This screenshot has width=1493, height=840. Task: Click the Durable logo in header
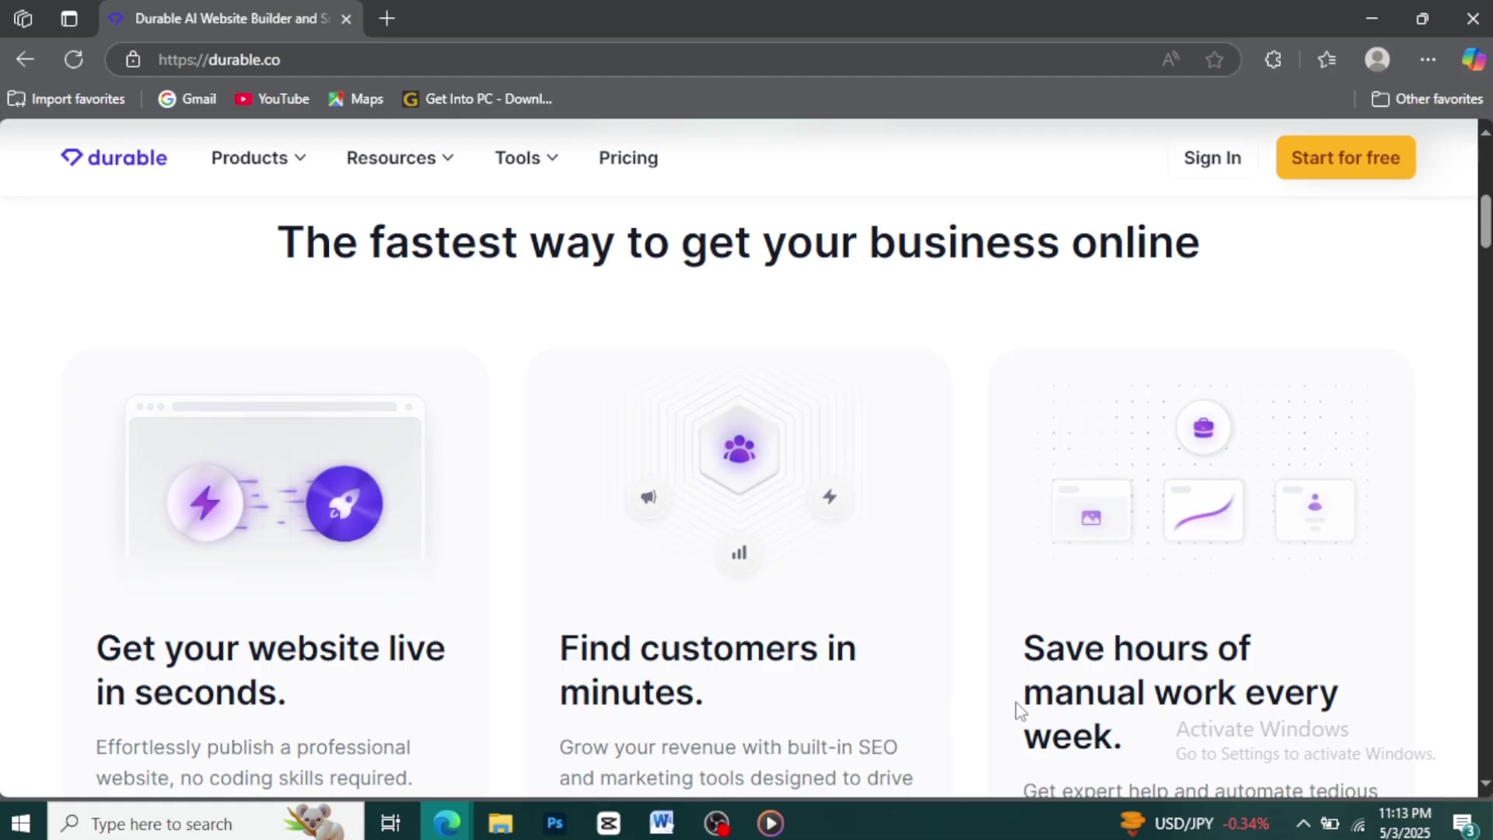pyautogui.click(x=114, y=158)
